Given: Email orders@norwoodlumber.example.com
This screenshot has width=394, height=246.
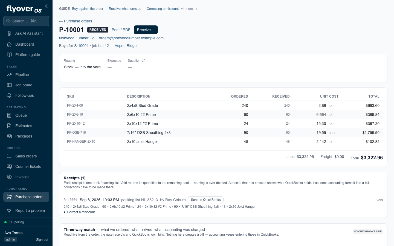Looking at the screenshot, I should tap(131, 38).
